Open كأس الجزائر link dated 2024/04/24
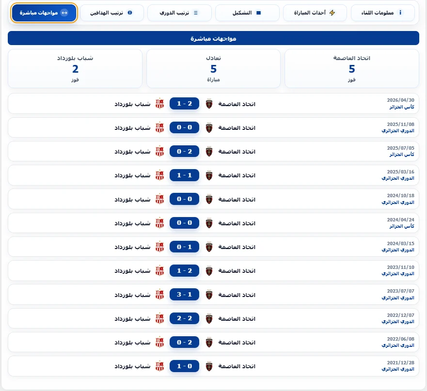427x391 pixels. [402, 226]
